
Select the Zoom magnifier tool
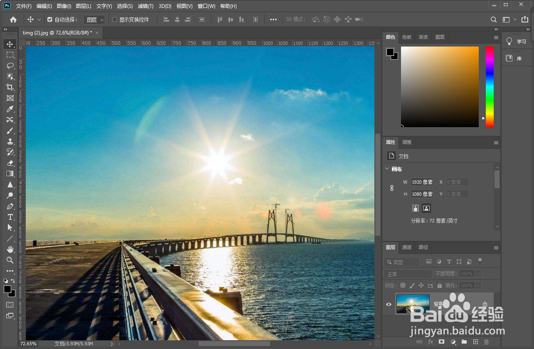(x=10, y=260)
